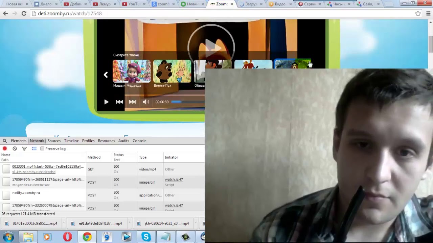
Task: Toggle small resource rows view
Action: [x=34, y=148]
